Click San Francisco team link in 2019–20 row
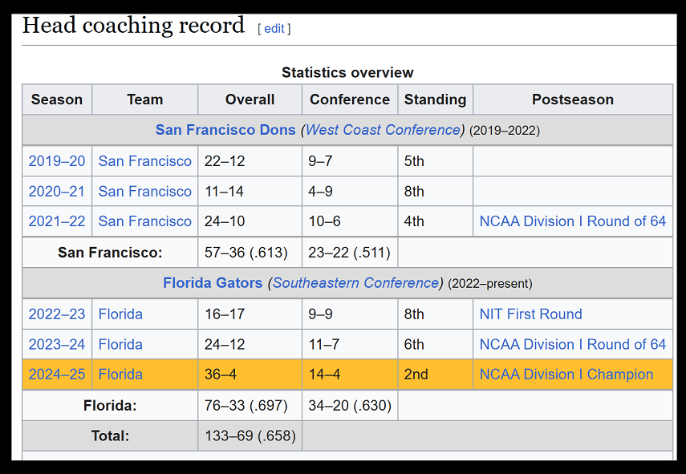 click(144, 161)
